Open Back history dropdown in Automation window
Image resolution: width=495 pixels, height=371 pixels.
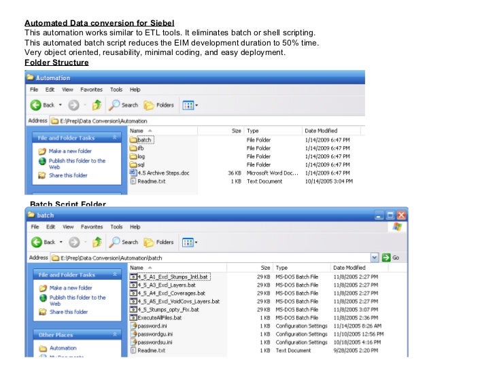(x=61, y=105)
